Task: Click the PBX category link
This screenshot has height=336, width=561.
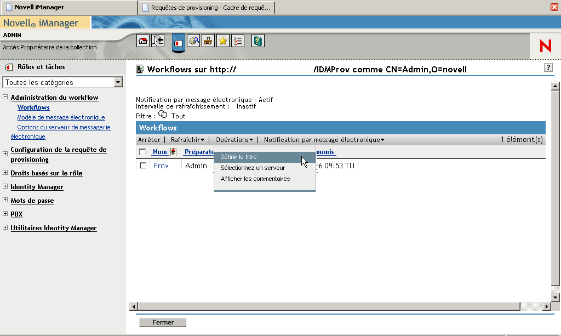Action: (16, 214)
